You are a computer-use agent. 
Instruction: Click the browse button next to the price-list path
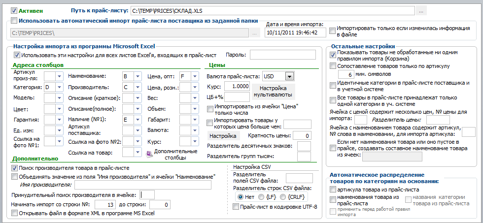coord(421,11)
